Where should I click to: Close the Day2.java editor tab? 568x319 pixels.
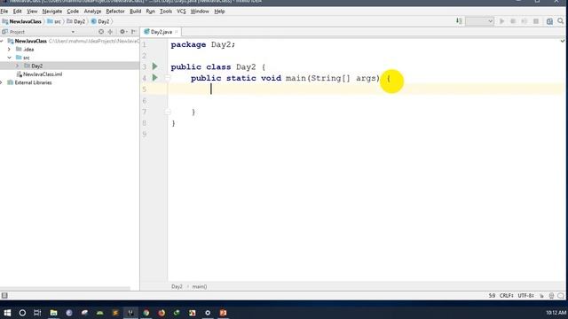point(177,32)
